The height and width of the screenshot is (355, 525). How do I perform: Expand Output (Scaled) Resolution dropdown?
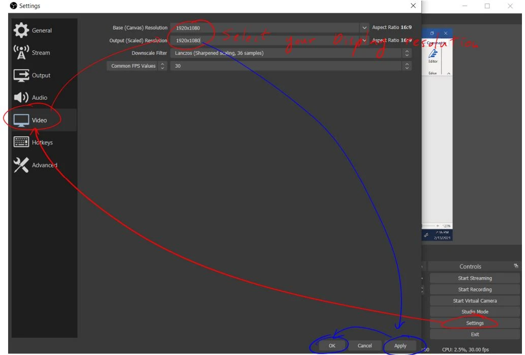point(364,41)
